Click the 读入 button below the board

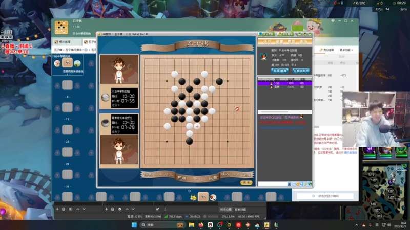(225, 174)
